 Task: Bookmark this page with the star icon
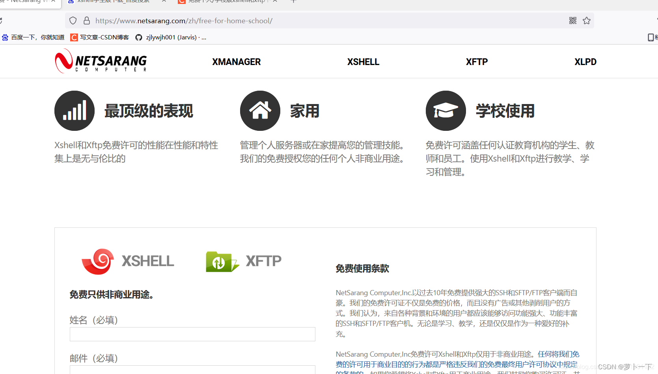tap(587, 20)
